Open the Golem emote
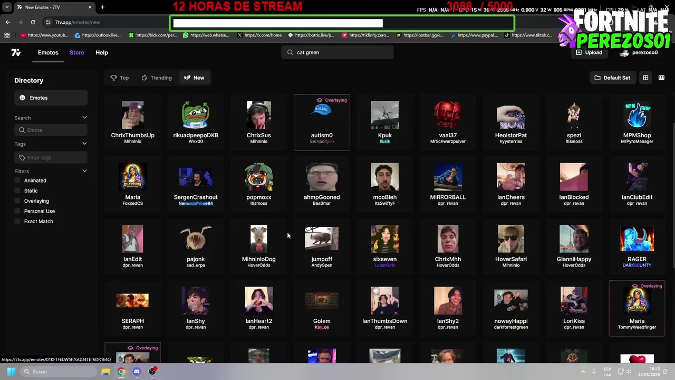Screen dimensions: 675x380 tap(322, 308)
